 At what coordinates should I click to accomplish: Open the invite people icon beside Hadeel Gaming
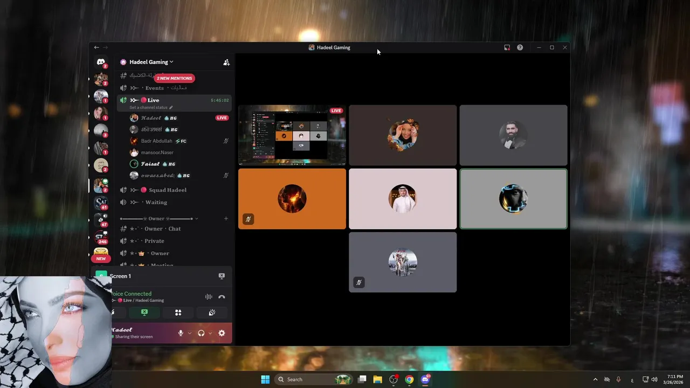coord(226,62)
